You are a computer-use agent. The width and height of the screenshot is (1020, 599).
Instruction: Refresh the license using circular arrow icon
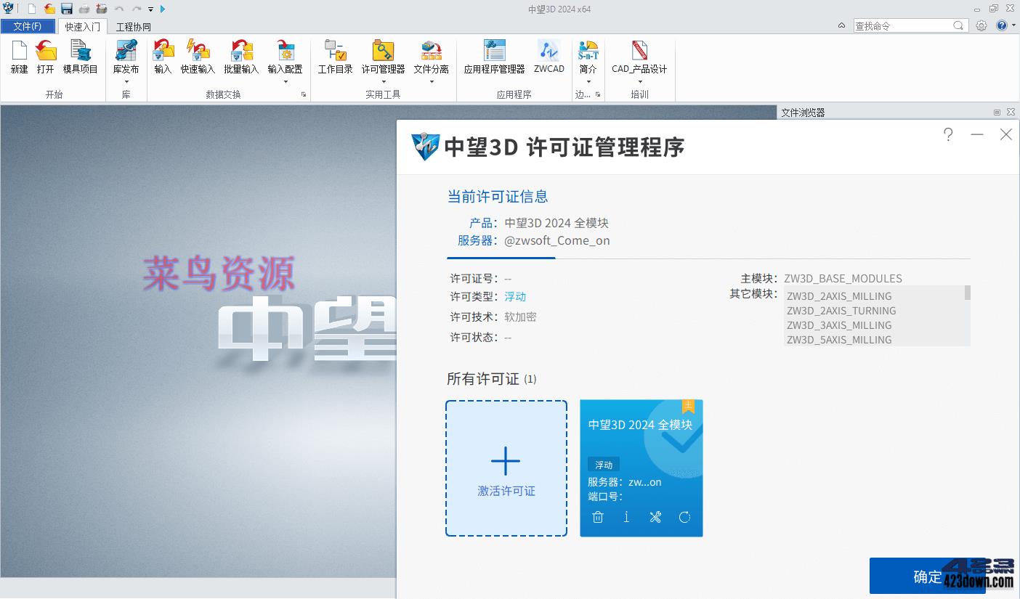pyautogui.click(x=684, y=517)
